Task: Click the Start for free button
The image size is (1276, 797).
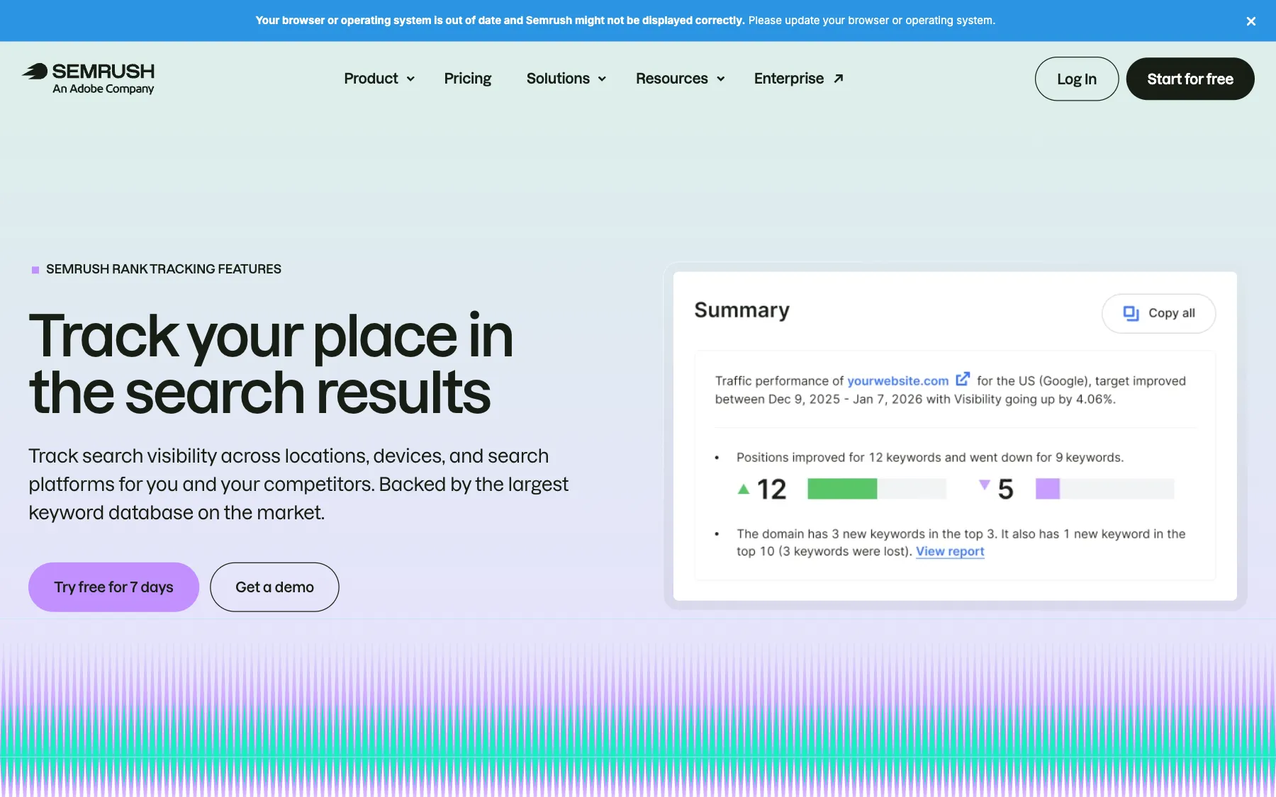Action: (x=1190, y=79)
